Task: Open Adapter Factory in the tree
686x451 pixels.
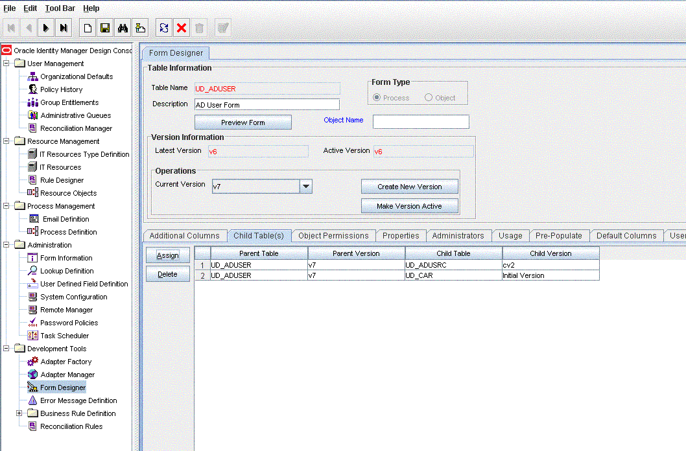Action: (66, 362)
